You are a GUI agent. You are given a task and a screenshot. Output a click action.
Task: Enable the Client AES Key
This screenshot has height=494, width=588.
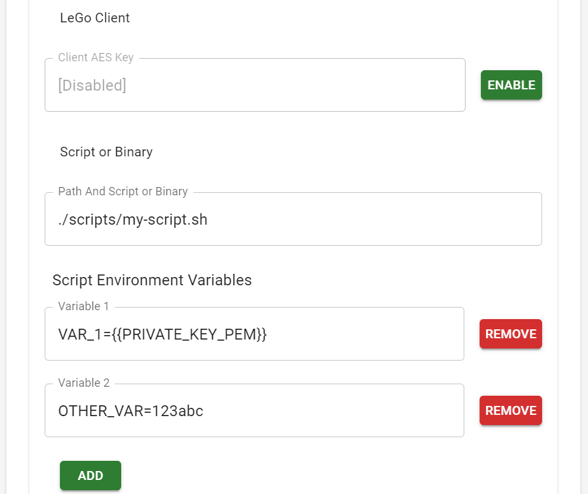click(511, 84)
